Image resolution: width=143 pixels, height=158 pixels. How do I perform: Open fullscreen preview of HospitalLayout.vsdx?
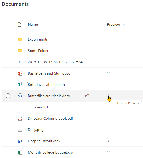(x=109, y=141)
